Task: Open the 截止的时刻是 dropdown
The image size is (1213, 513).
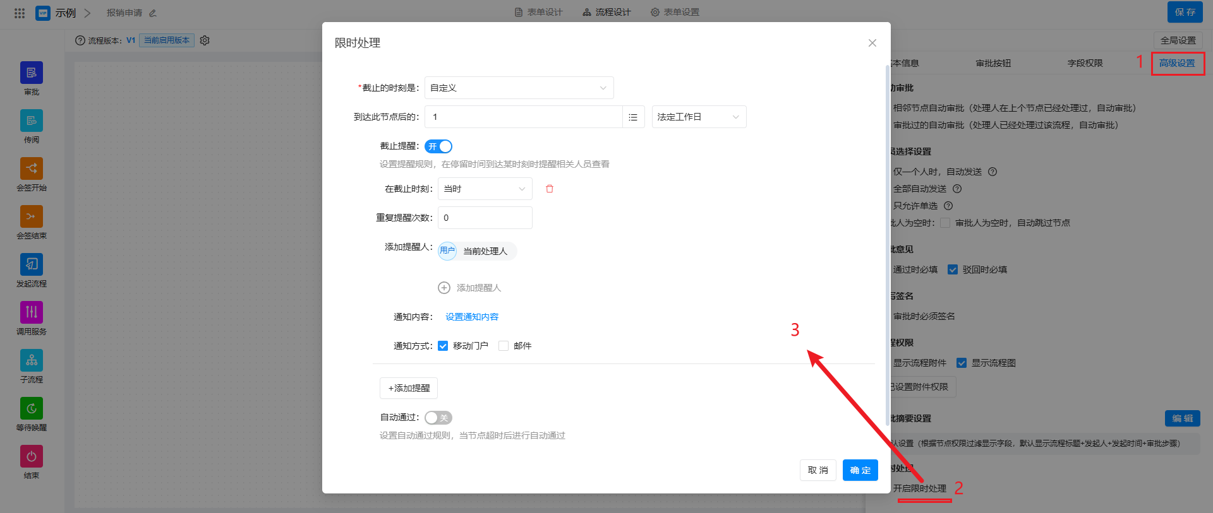Action: click(519, 88)
